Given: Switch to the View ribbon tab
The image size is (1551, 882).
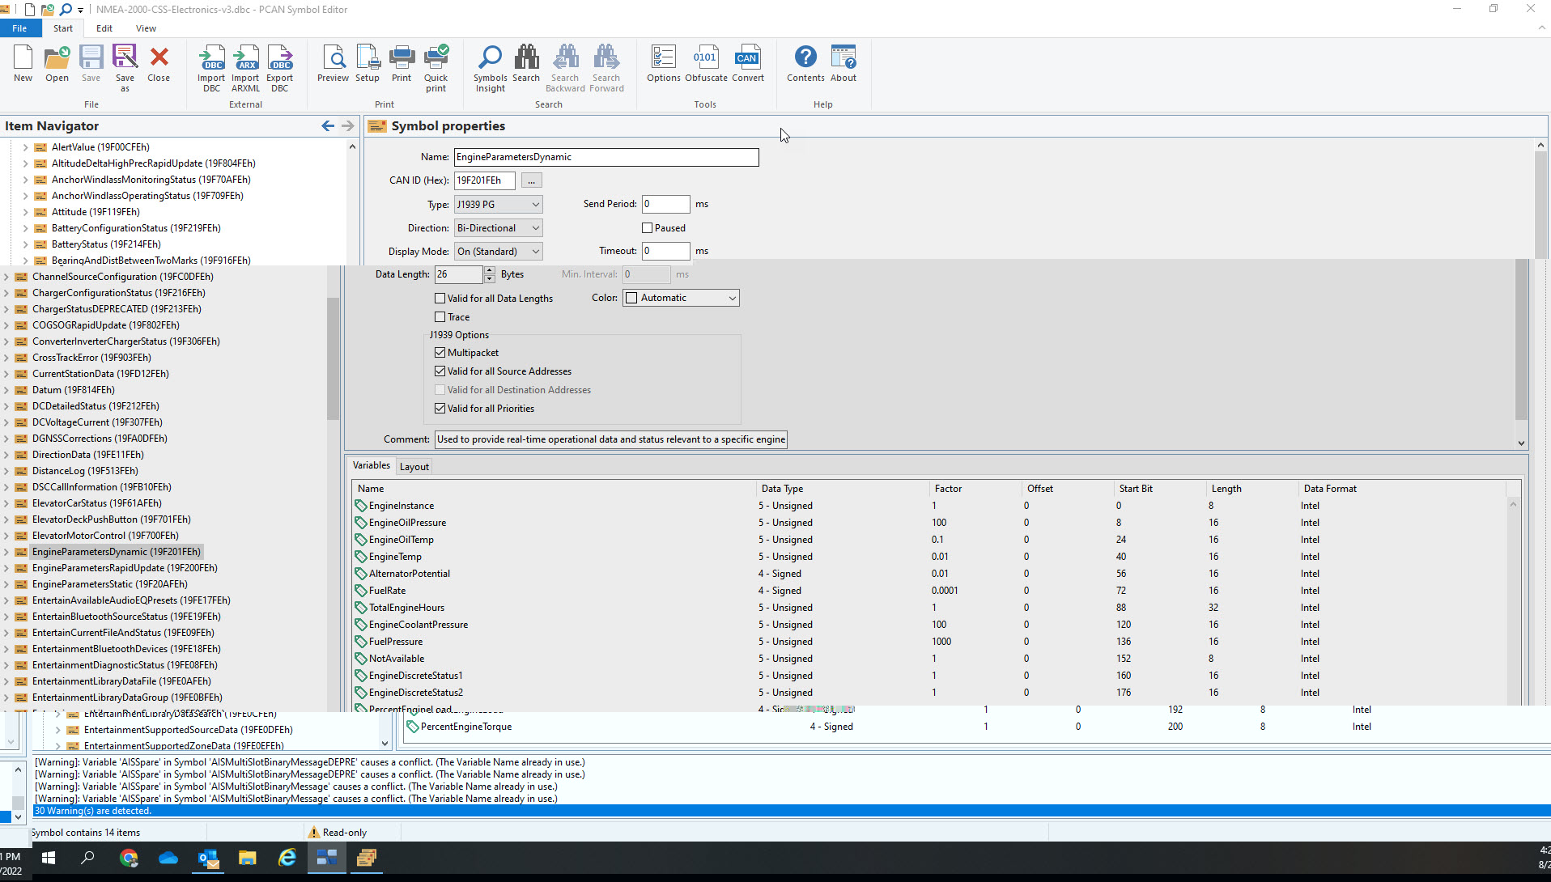Looking at the screenshot, I should 146,28.
